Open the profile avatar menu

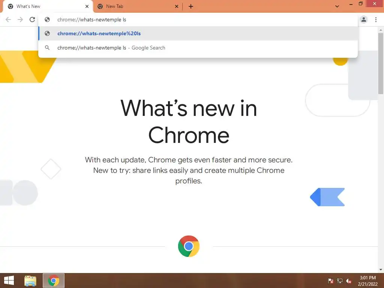(x=364, y=19)
